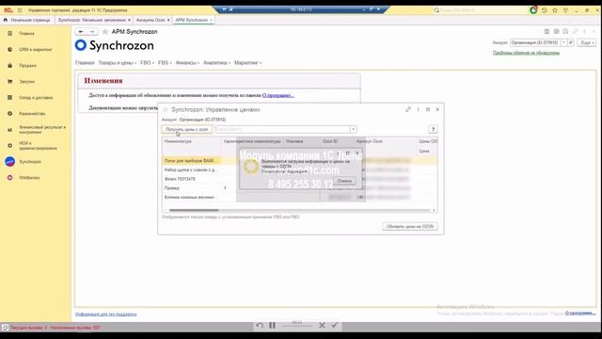602x339 pixels.
Task: Select the Пример row in price table
Action: click(x=299, y=188)
